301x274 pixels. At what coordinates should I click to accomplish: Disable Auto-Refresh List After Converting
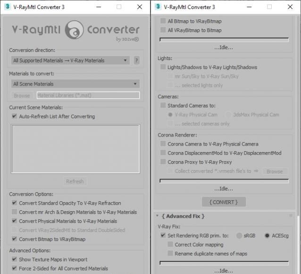pos(15,116)
